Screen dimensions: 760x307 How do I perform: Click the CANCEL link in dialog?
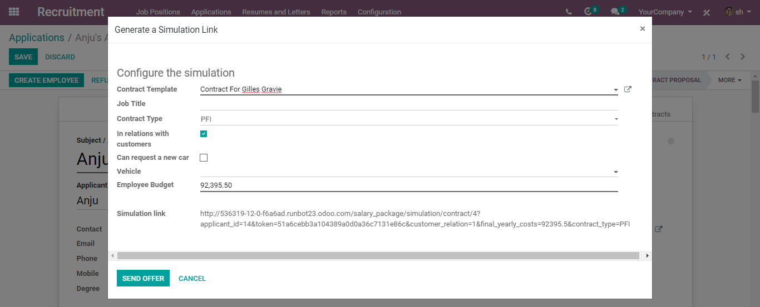192,278
